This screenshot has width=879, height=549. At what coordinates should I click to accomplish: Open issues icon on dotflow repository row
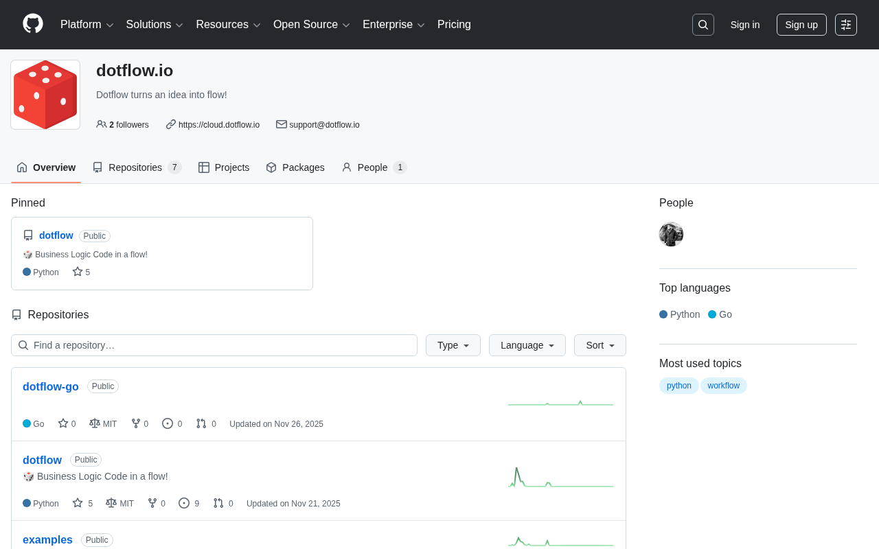(184, 504)
